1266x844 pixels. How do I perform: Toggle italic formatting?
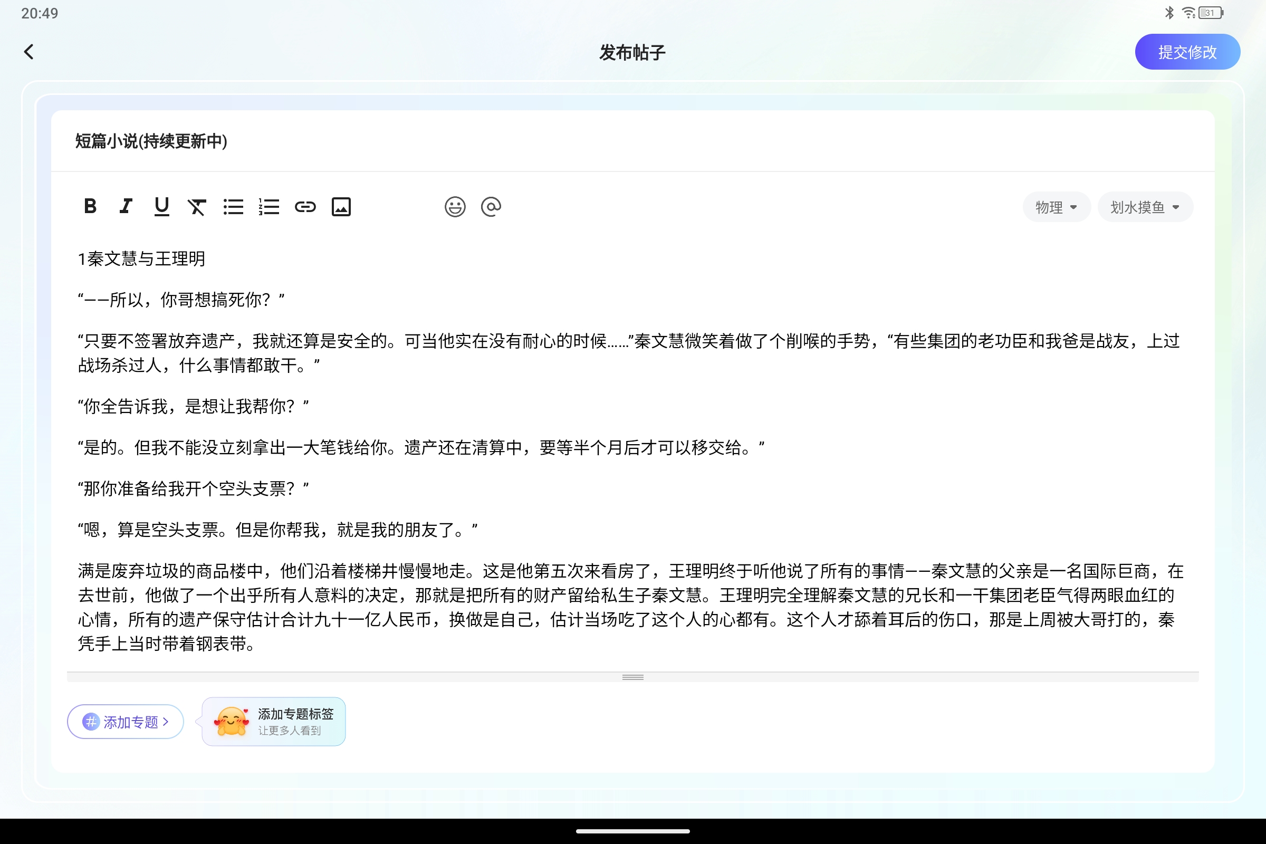click(x=126, y=207)
